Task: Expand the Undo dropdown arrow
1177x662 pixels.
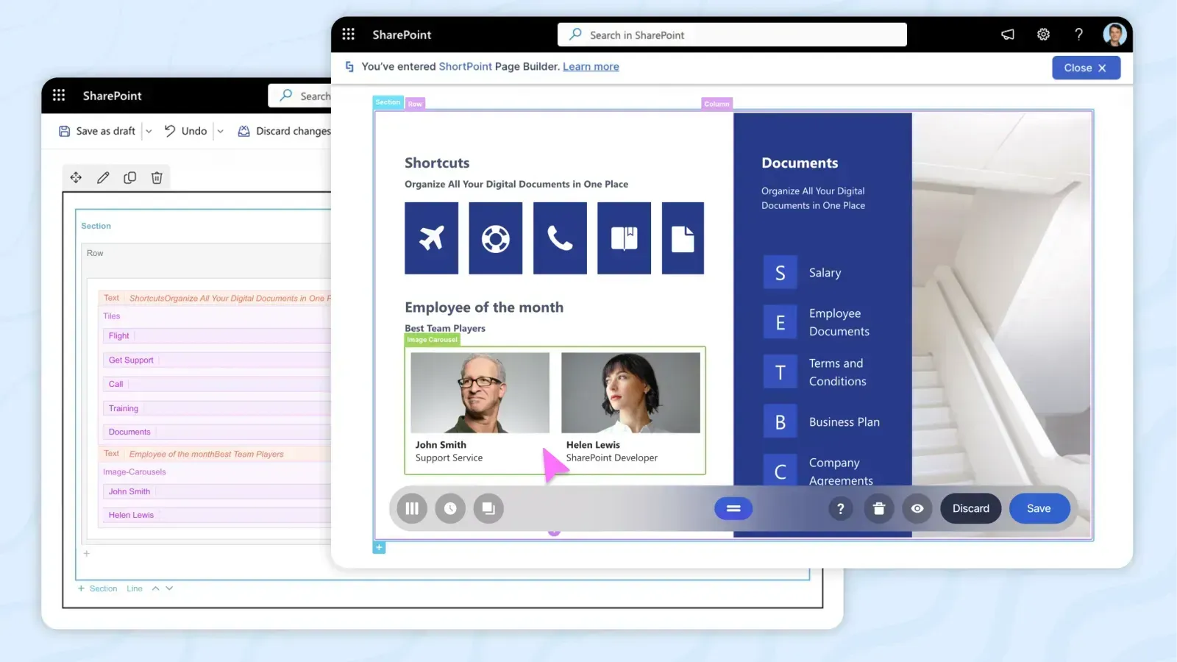Action: click(x=220, y=131)
